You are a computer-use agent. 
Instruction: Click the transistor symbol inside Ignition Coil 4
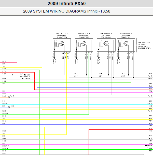point(106,43)
